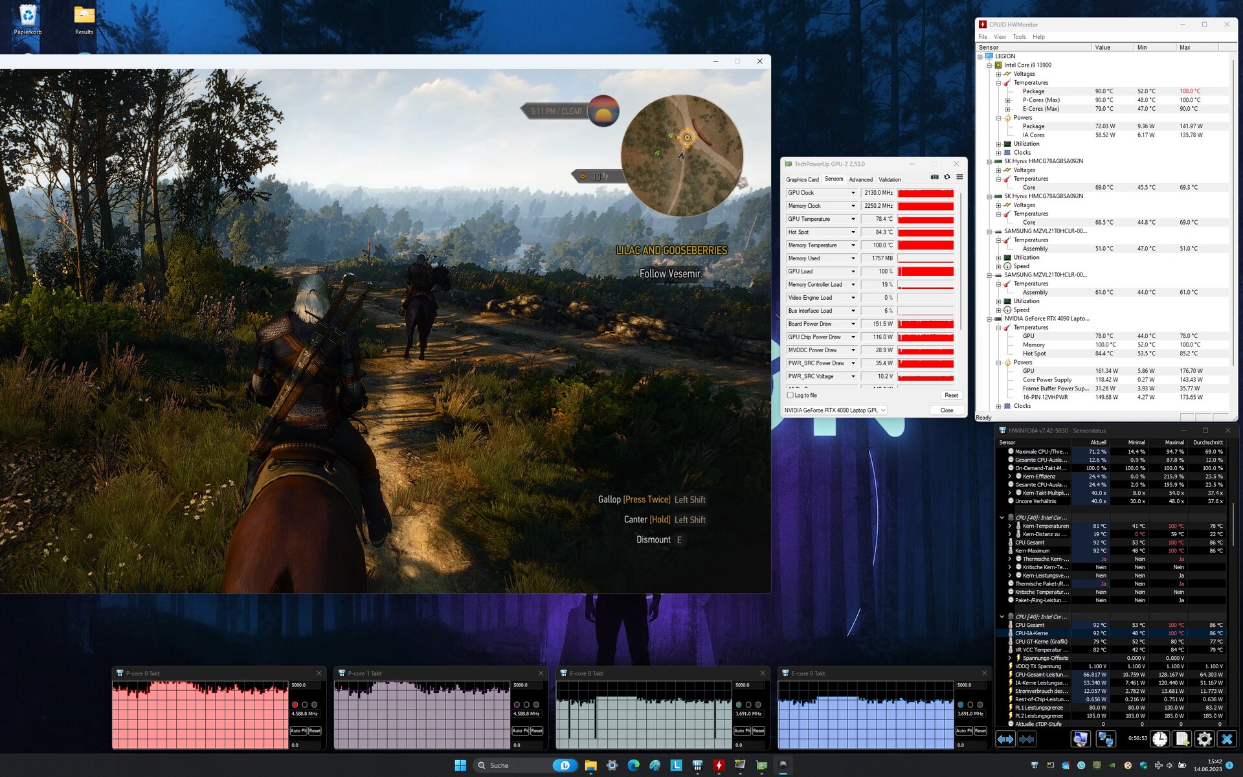Click HWiNFO expand columns arrows icon
This screenshot has height=777, width=1243.
pos(1005,739)
